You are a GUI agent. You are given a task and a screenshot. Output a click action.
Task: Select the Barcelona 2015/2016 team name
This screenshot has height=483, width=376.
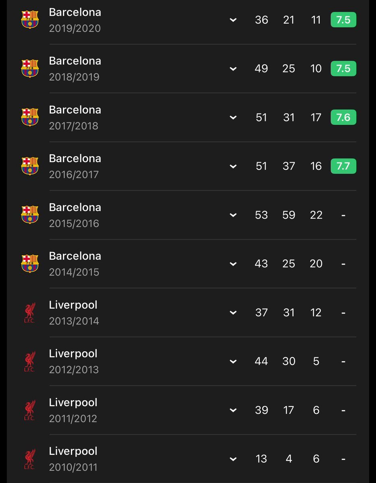tap(75, 207)
